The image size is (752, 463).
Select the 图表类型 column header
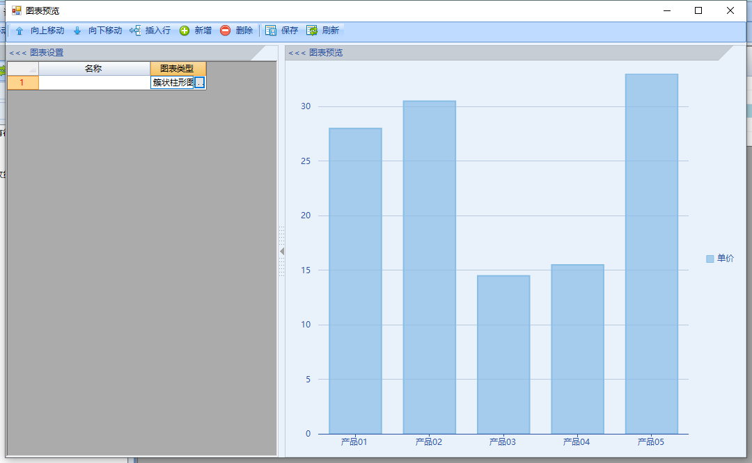tap(178, 68)
